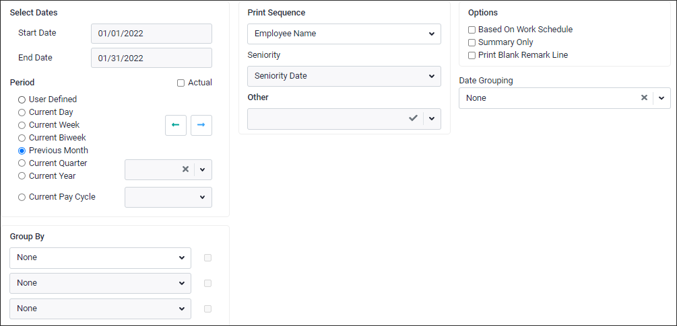This screenshot has height=326, width=677.
Task: Enable Print Blank Remark Line
Action: click(472, 55)
